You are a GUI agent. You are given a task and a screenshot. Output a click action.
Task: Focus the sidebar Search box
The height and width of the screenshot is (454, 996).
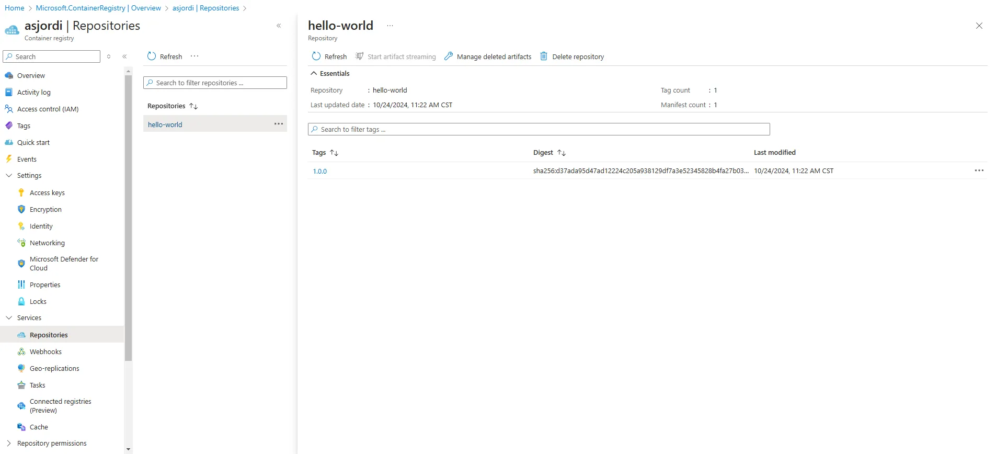pos(51,56)
